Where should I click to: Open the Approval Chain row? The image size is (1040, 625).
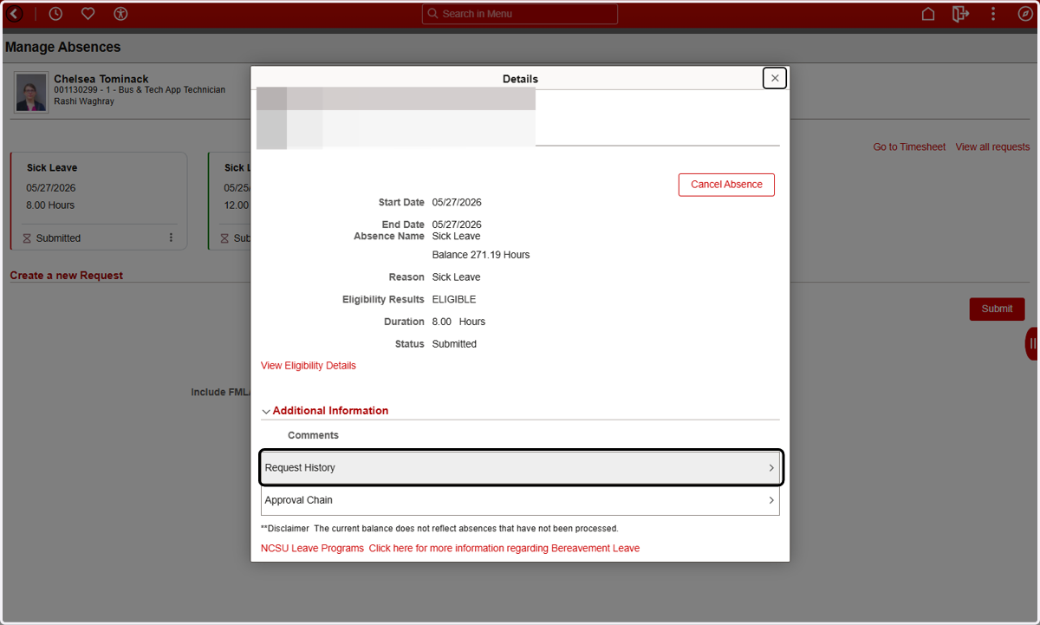tap(520, 500)
